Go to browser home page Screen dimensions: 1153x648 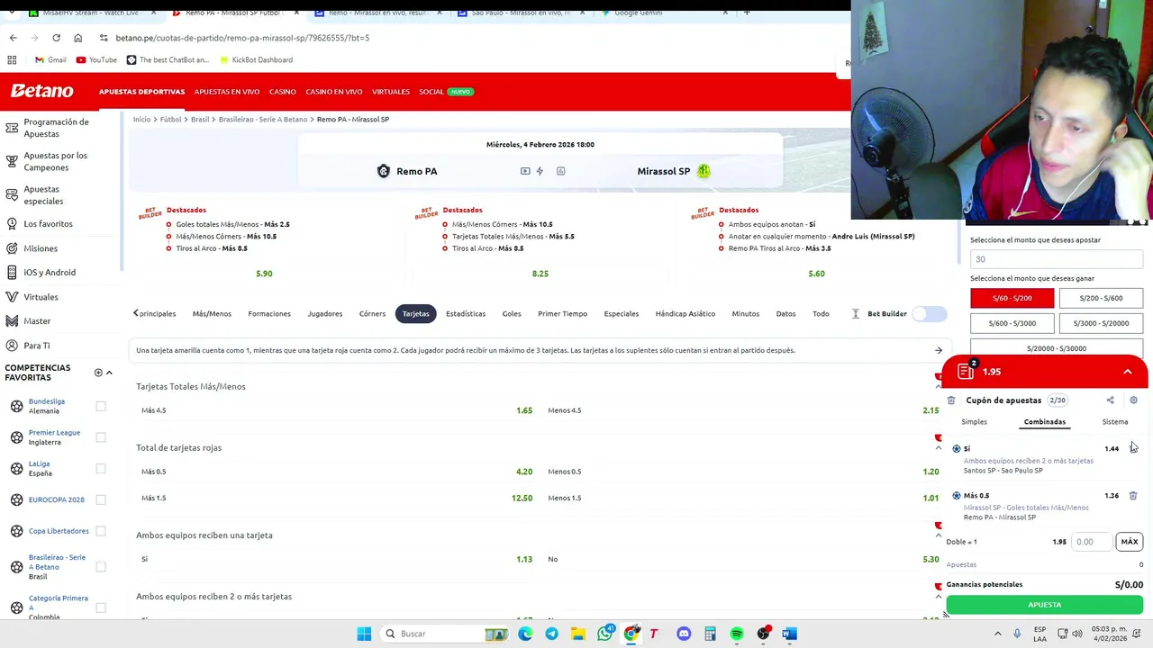[77, 38]
